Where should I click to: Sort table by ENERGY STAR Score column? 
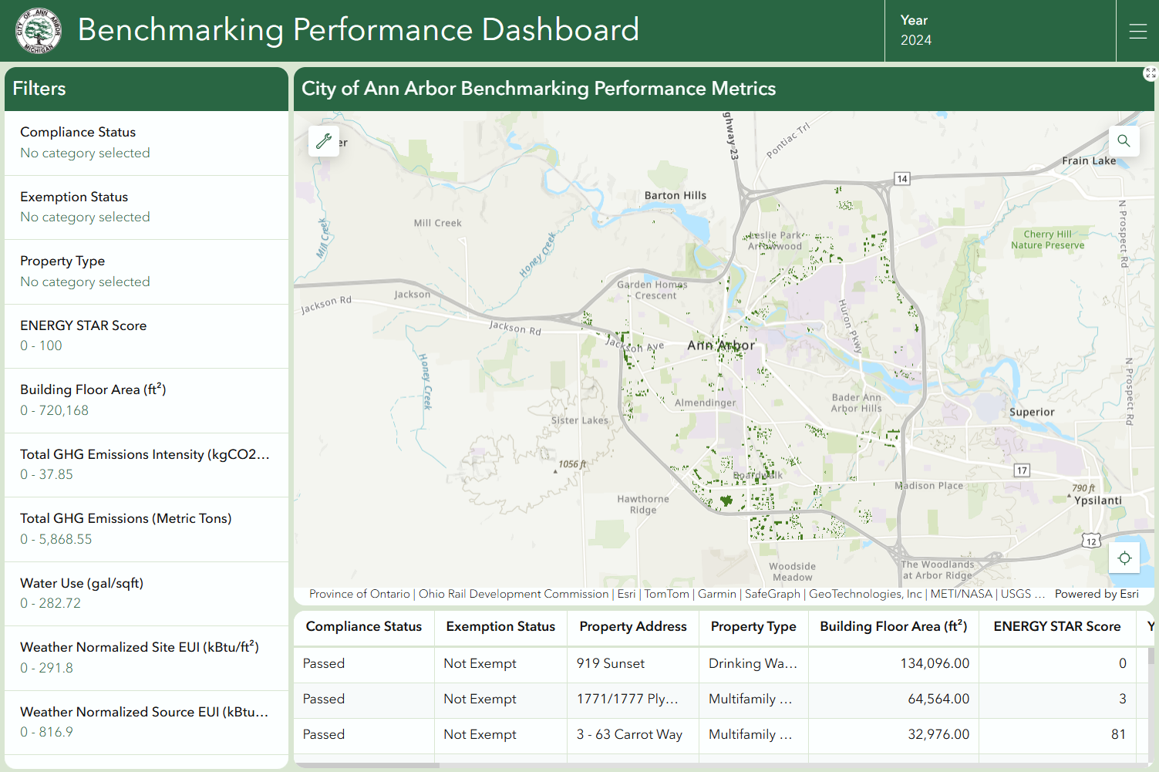(x=1056, y=627)
